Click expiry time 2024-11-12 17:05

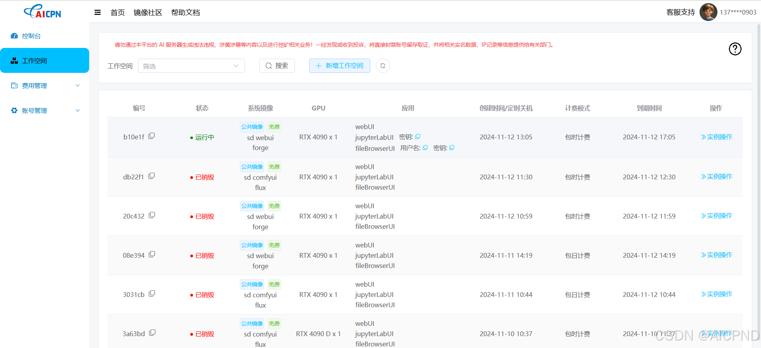coord(649,137)
